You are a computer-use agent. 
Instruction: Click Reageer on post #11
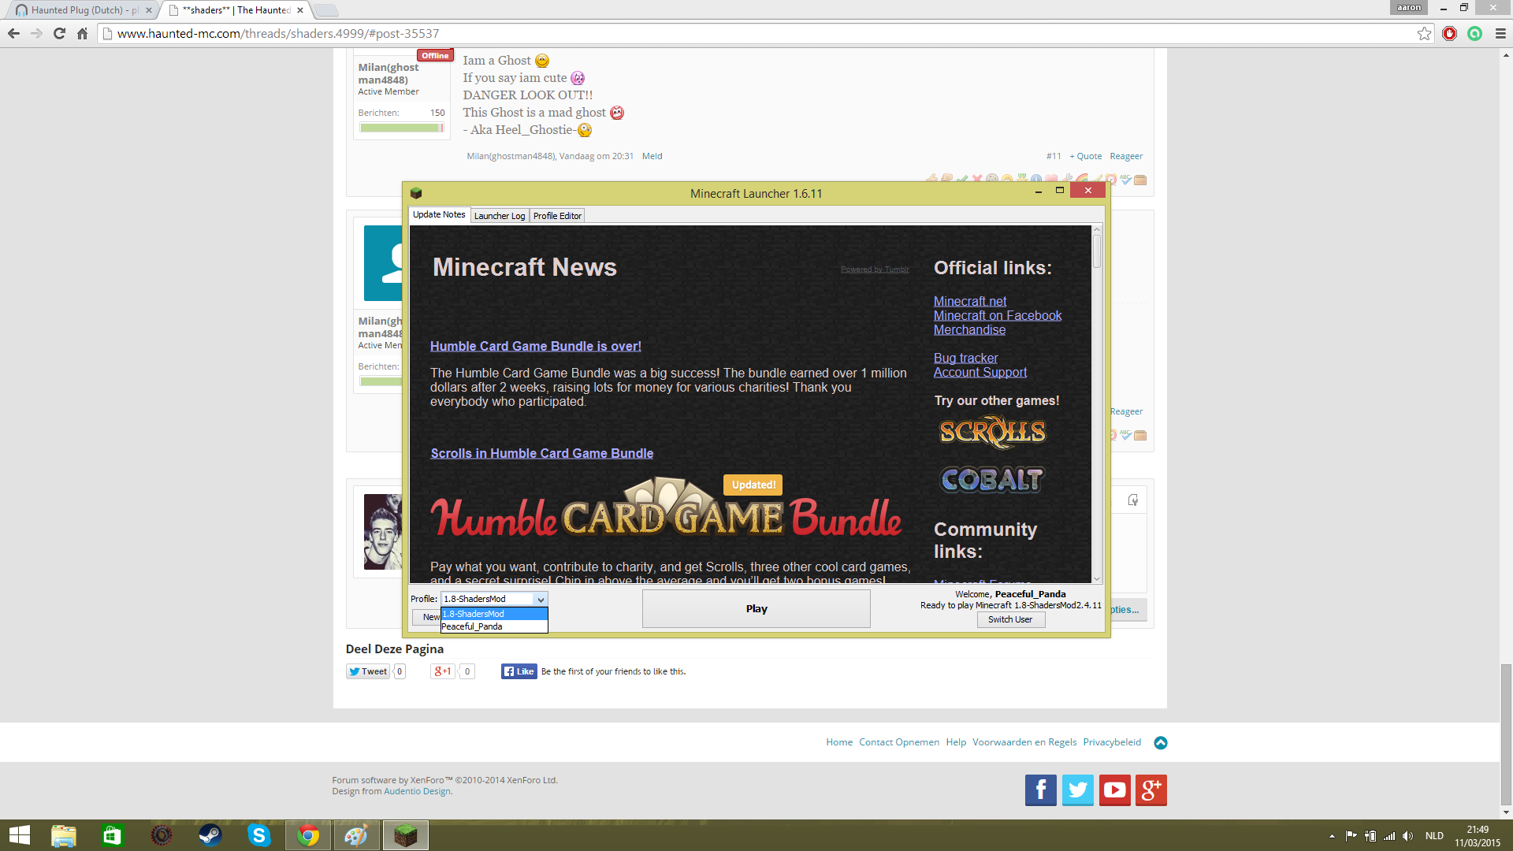pos(1126,156)
